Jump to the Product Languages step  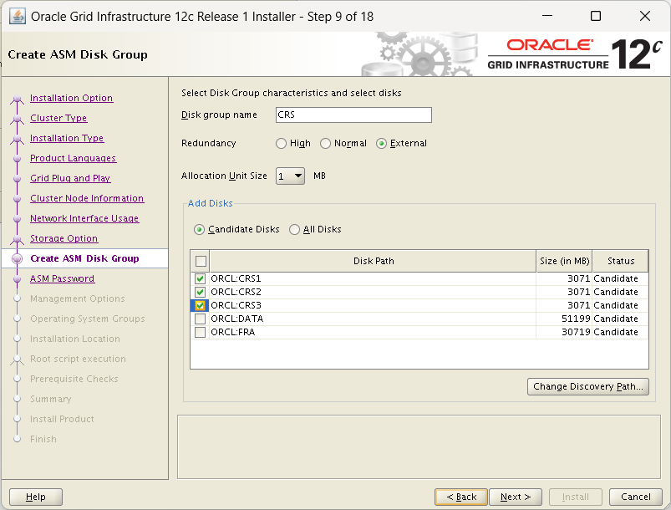74,159
